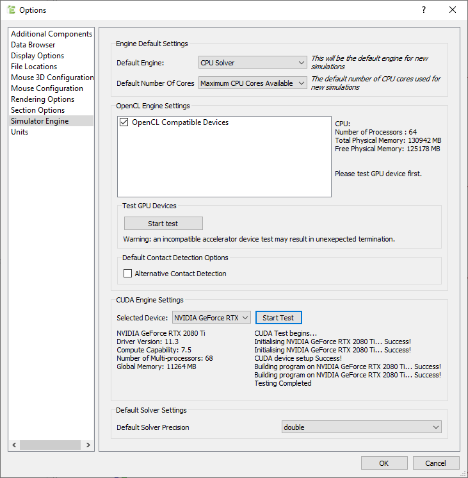Open CUDA Selected Device dropdown
This screenshot has width=468, height=478.
coord(211,318)
